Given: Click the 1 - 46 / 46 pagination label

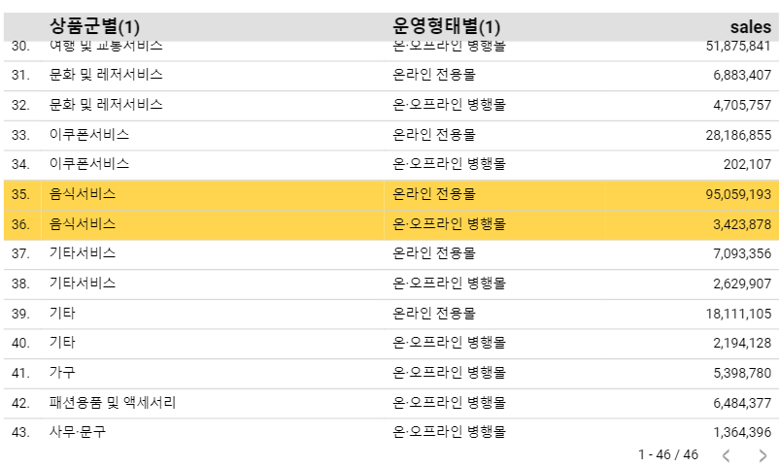Looking at the screenshot, I should point(668,454).
